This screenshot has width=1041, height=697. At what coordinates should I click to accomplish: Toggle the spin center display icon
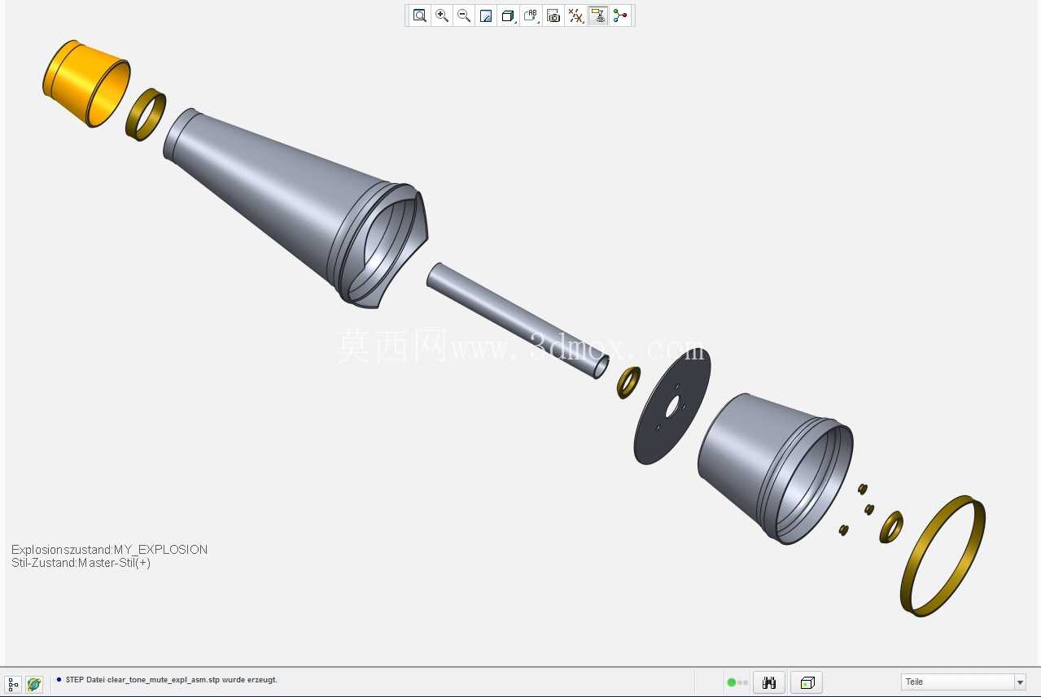tap(620, 15)
